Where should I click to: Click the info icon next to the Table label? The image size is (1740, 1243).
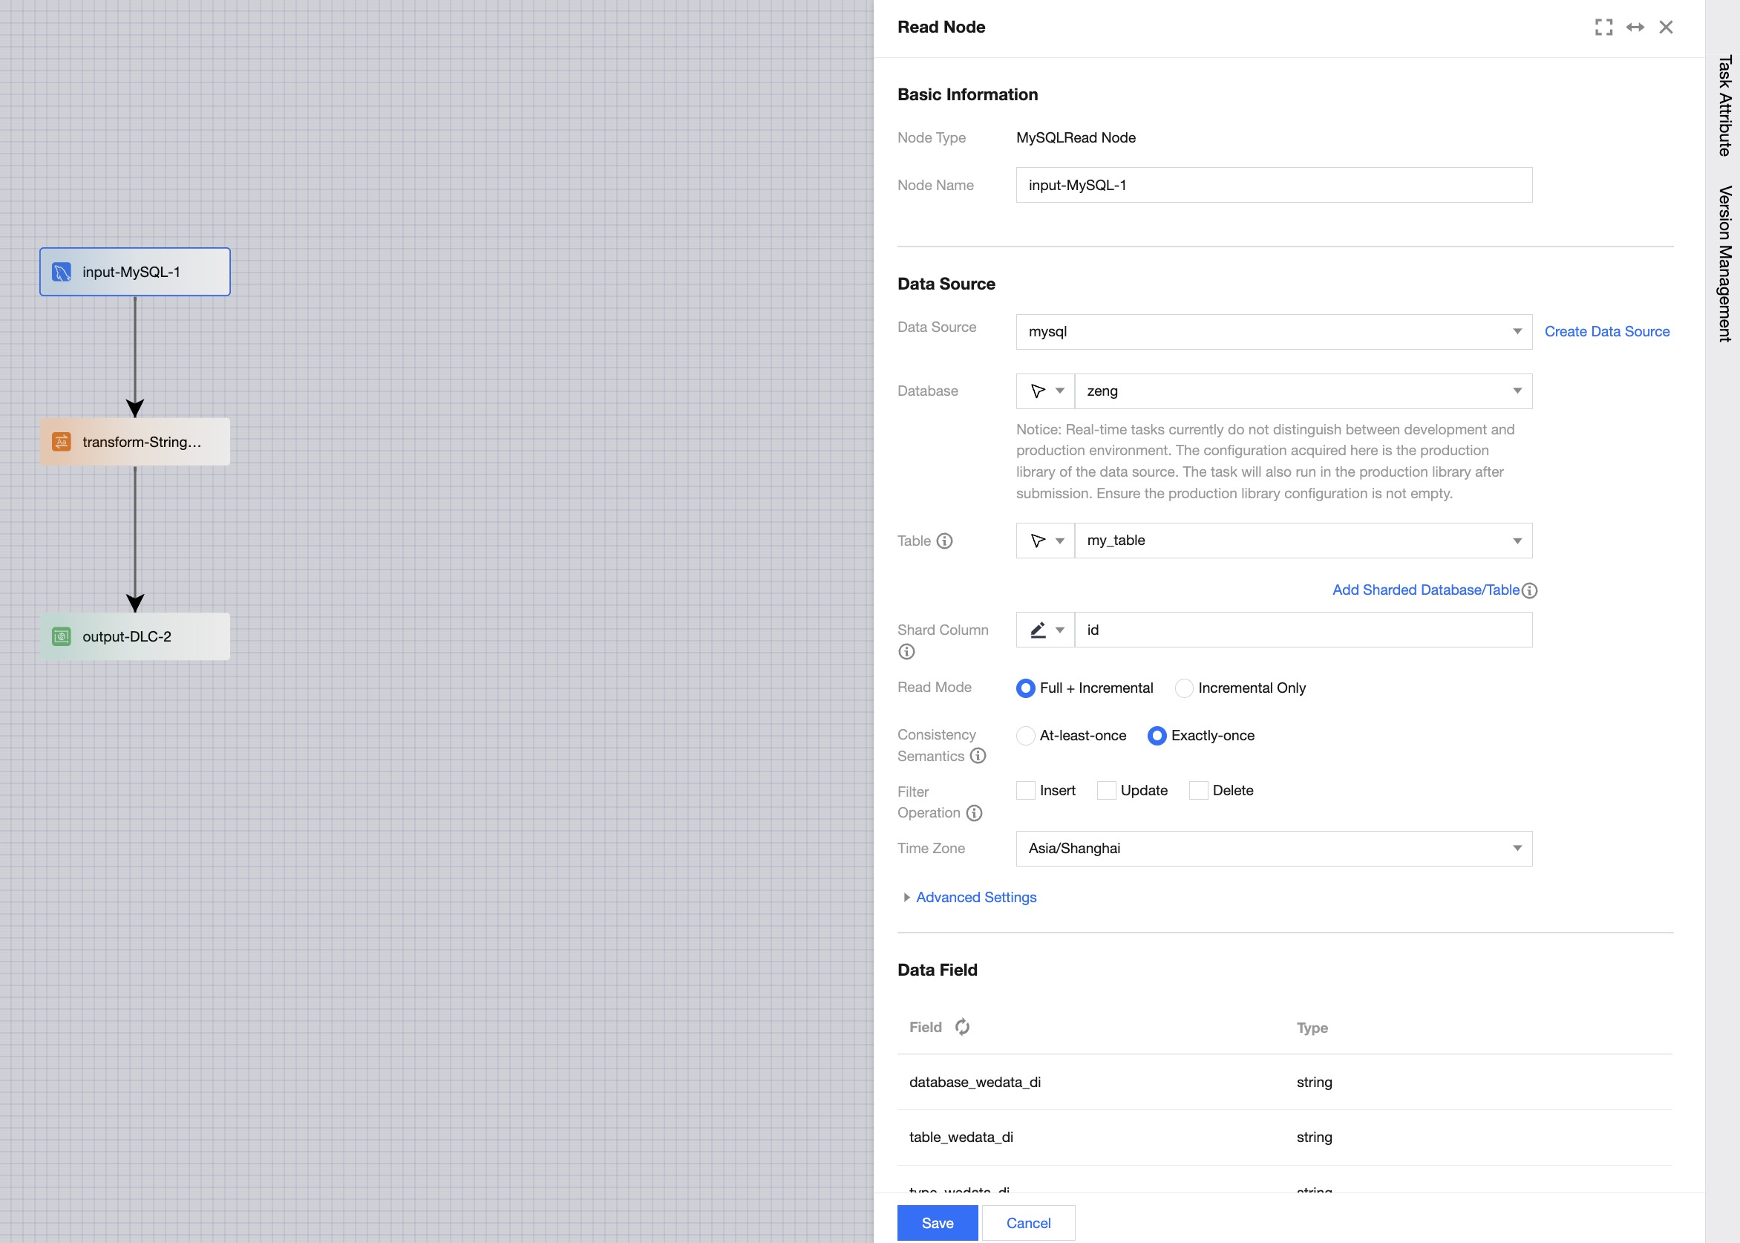coord(944,541)
